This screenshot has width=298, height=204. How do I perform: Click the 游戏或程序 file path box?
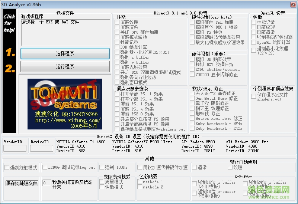point(65,32)
